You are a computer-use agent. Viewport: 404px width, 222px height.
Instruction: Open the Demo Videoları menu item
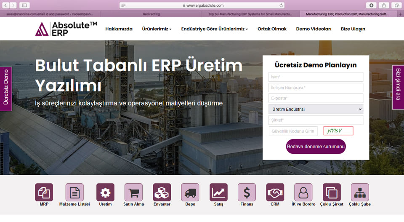point(314,29)
